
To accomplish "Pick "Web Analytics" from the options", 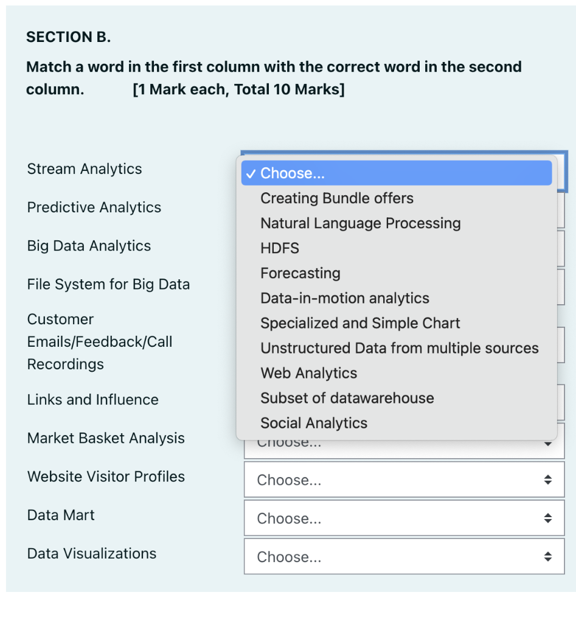I will 308,373.
